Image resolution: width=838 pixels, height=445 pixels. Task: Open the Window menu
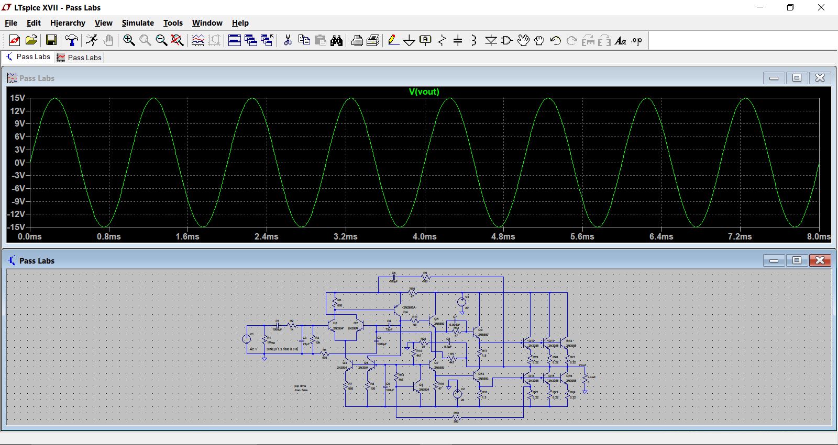tap(207, 23)
